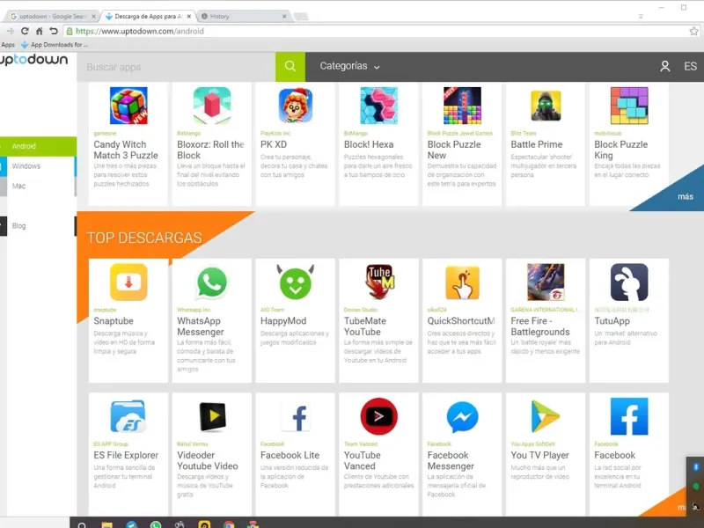Viewport: 704px width, 528px height.
Task: Open the File Explorer taskbar icon
Action: 106,524
